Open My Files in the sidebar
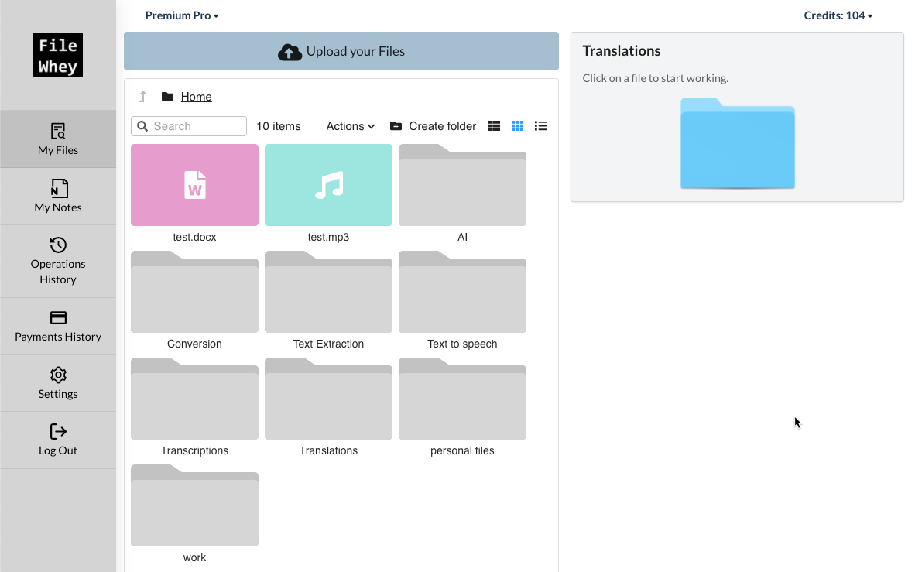Screen dimensions: 915x572 (x=58, y=139)
